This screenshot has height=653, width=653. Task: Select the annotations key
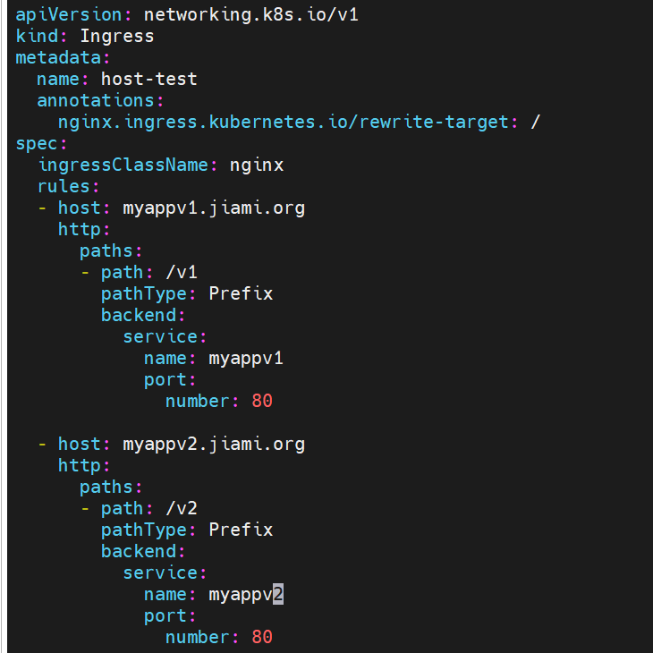[x=96, y=101]
